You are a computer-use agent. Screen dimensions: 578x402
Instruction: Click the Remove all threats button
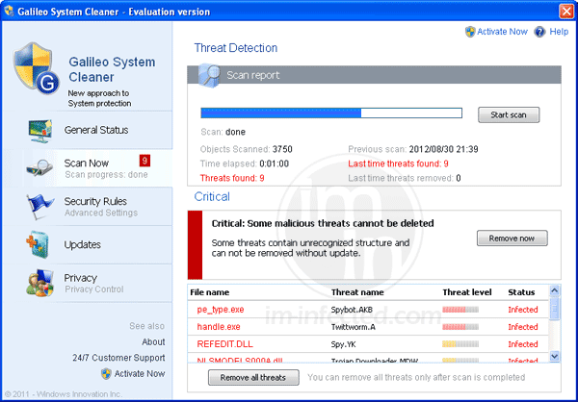253,378
